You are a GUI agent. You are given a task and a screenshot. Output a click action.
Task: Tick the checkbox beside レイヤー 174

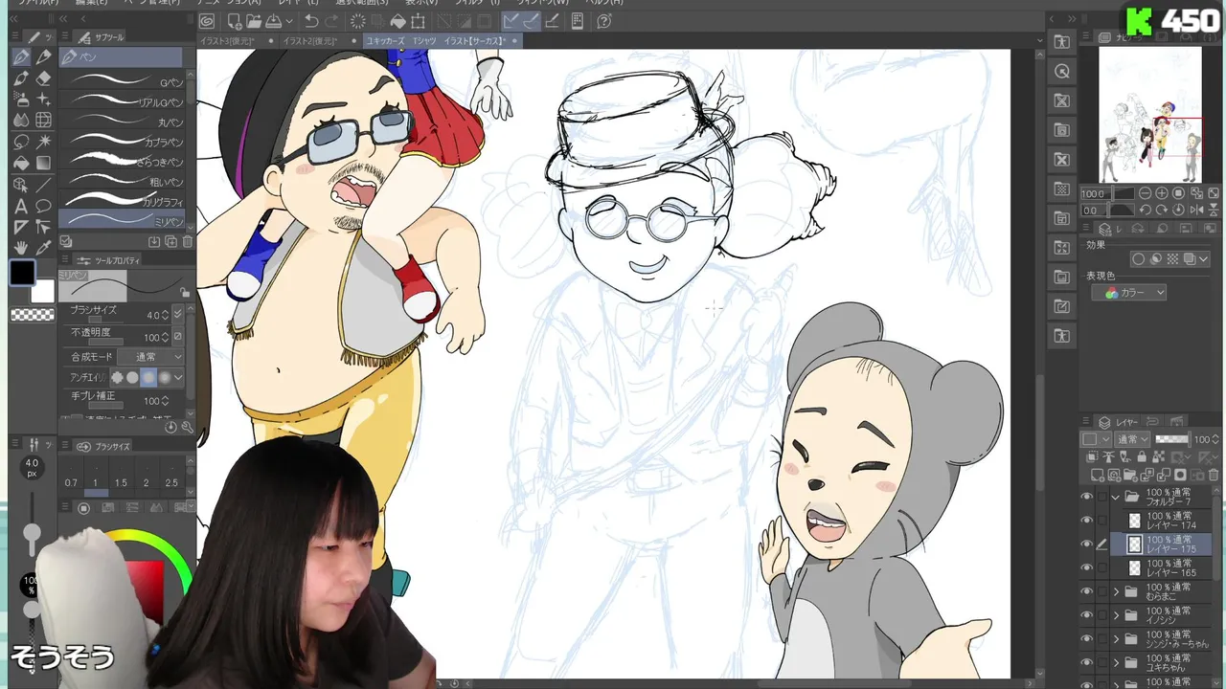[1102, 521]
